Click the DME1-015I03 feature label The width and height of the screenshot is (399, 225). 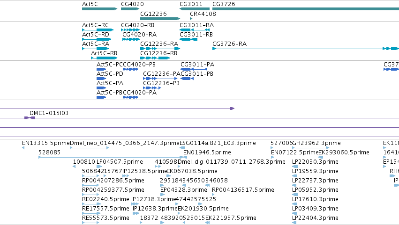[49, 113]
